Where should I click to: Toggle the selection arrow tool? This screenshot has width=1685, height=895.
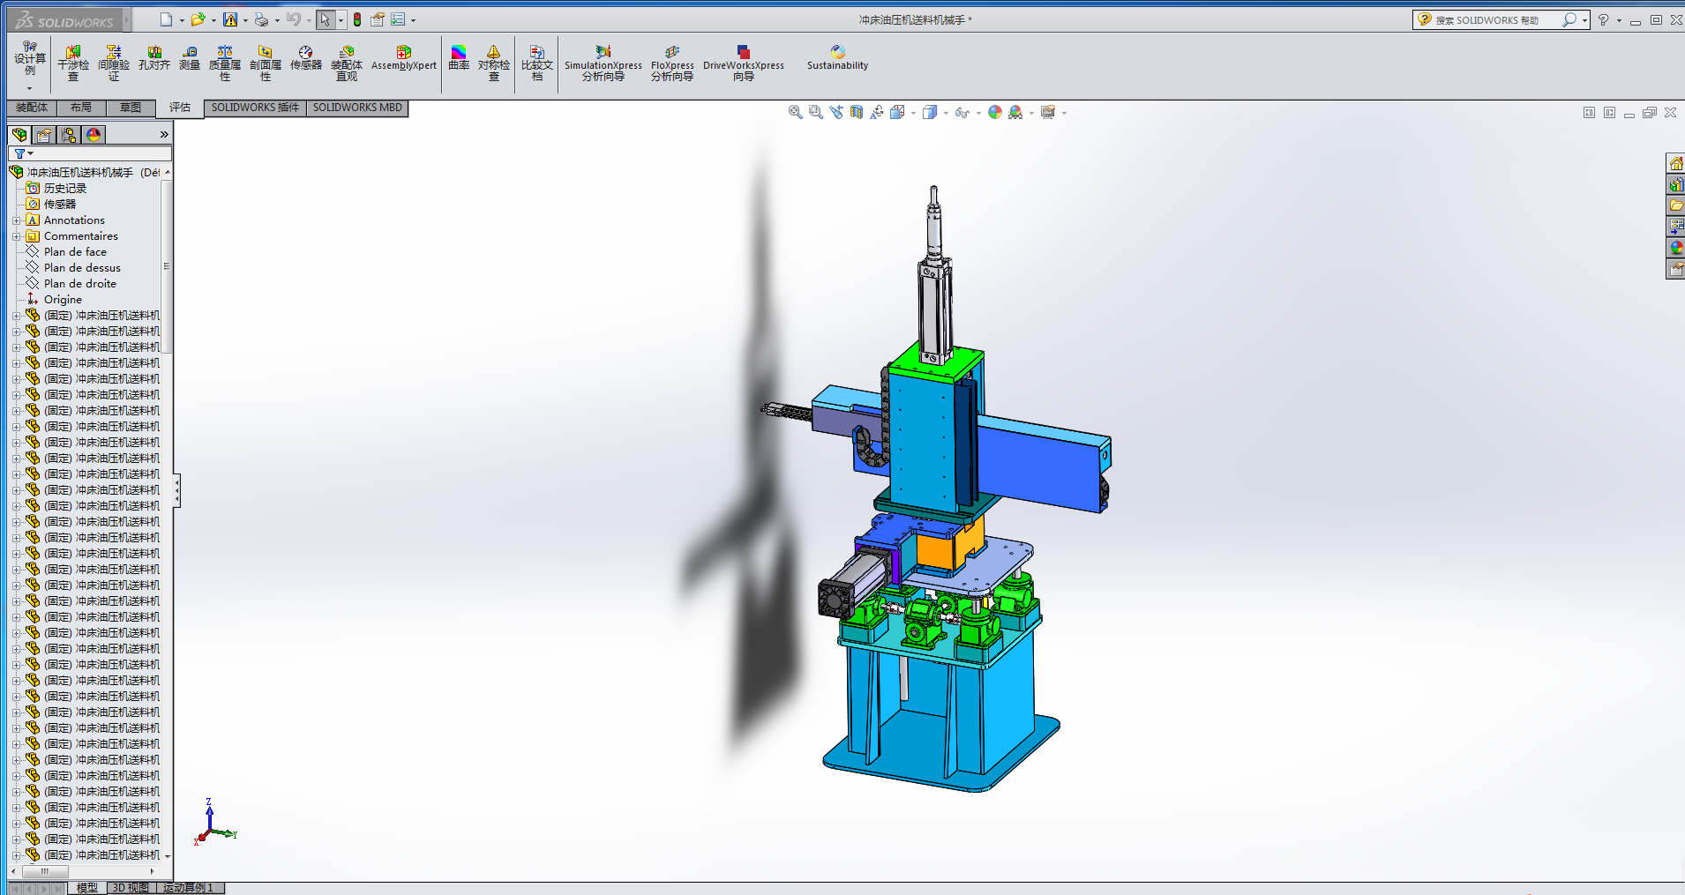coord(325,19)
